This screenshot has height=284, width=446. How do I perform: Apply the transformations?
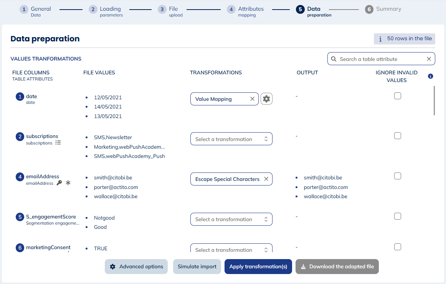[x=258, y=266]
